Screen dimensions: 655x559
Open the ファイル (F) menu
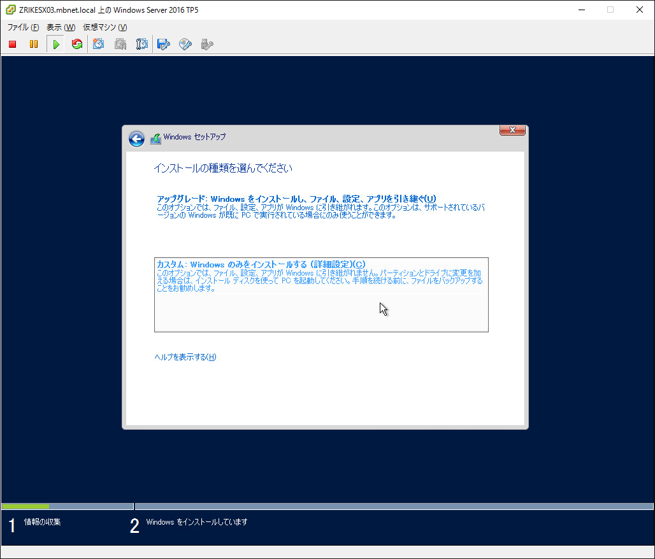(x=23, y=27)
